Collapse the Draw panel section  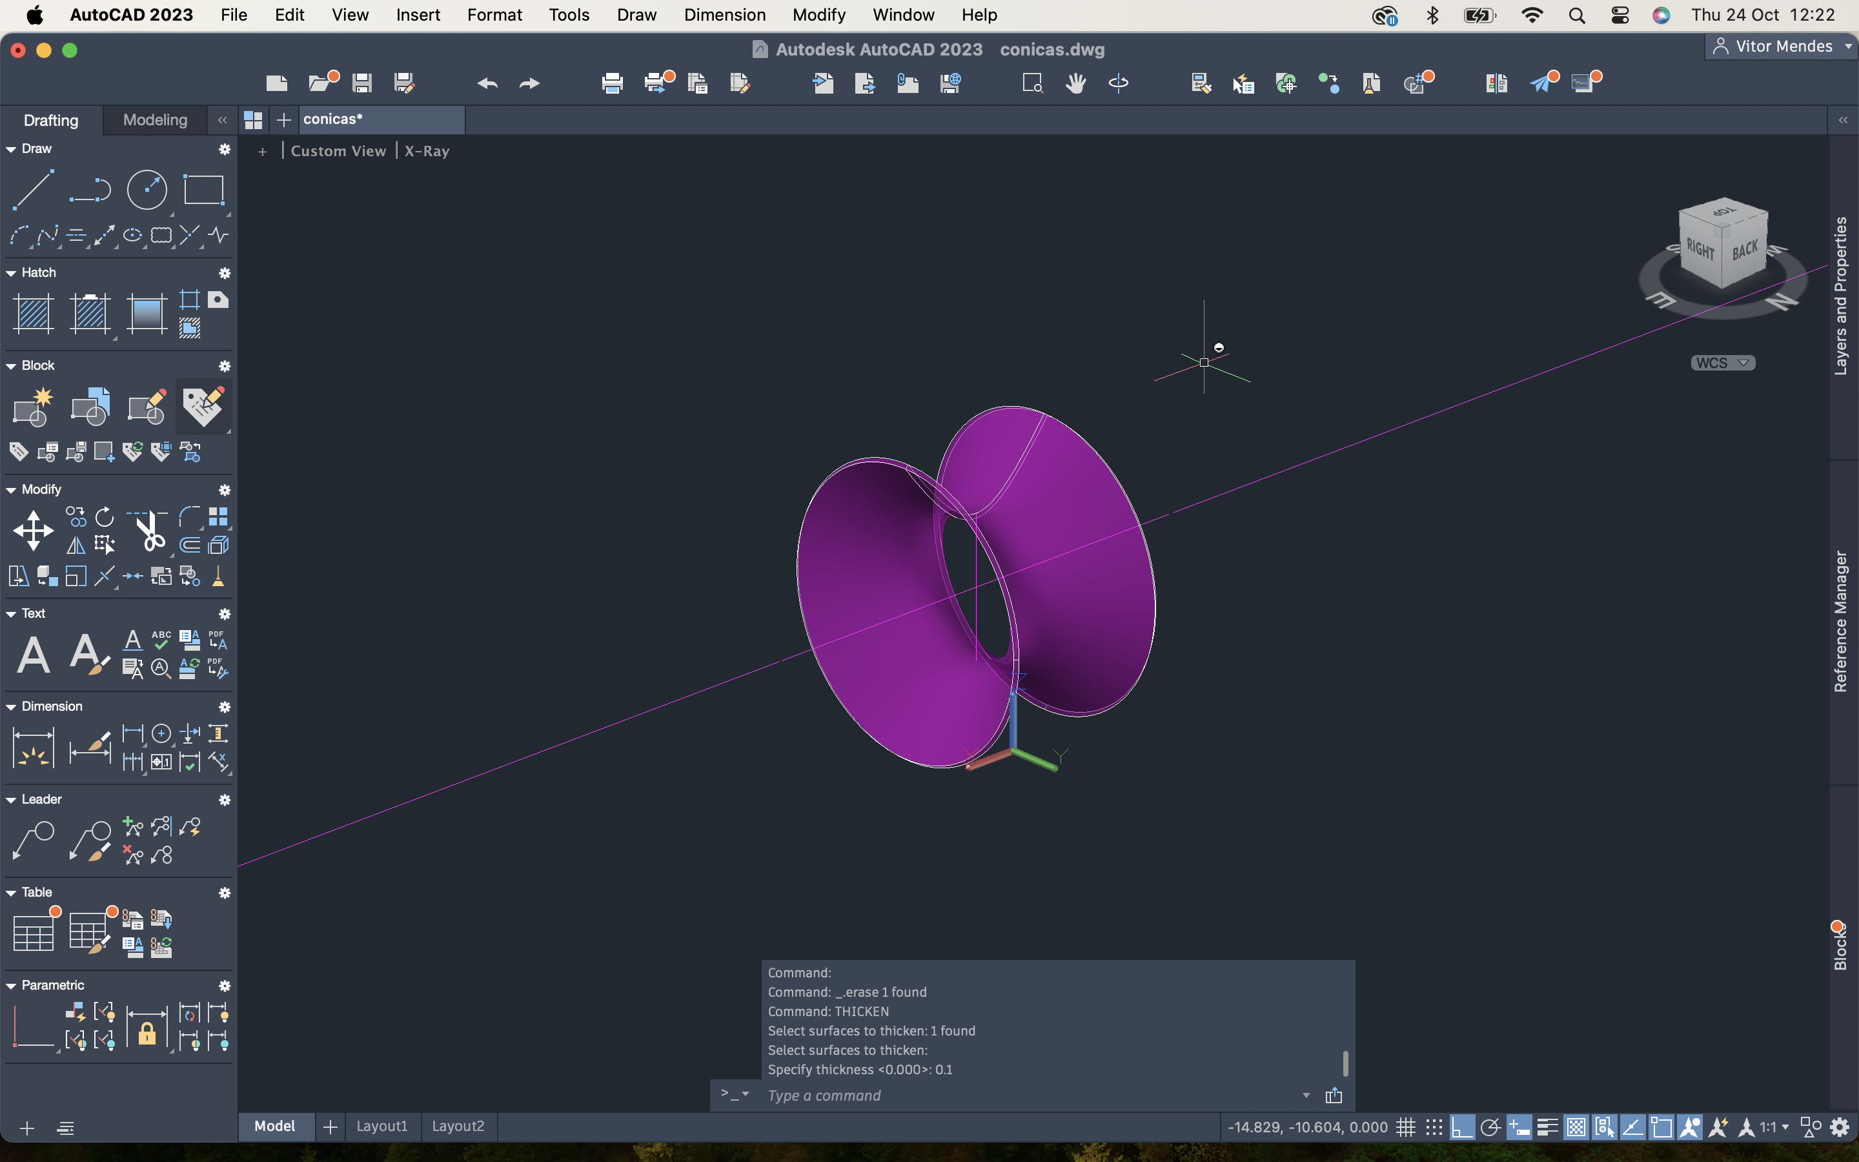tap(11, 149)
